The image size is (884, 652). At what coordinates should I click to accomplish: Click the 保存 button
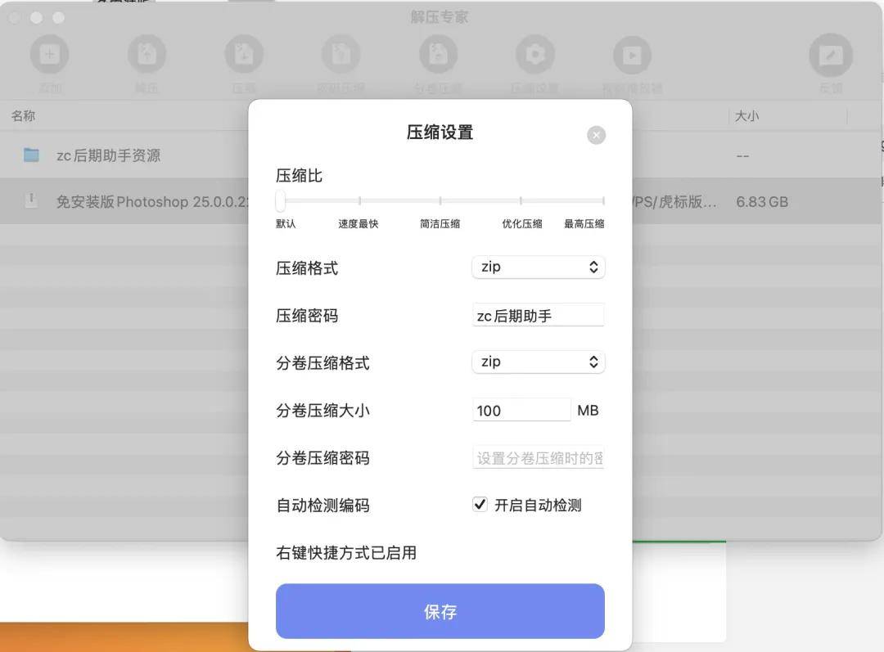440,611
